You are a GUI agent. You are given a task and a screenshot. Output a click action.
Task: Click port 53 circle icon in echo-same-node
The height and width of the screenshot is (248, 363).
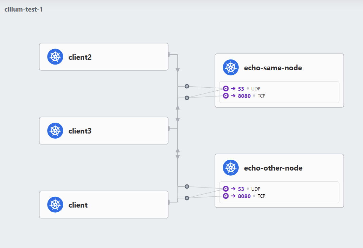(x=226, y=89)
